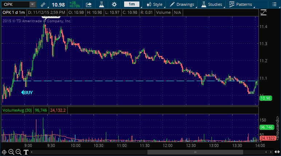
Task: Open the OPK symbol dropdown arrow
Action: (32, 4)
